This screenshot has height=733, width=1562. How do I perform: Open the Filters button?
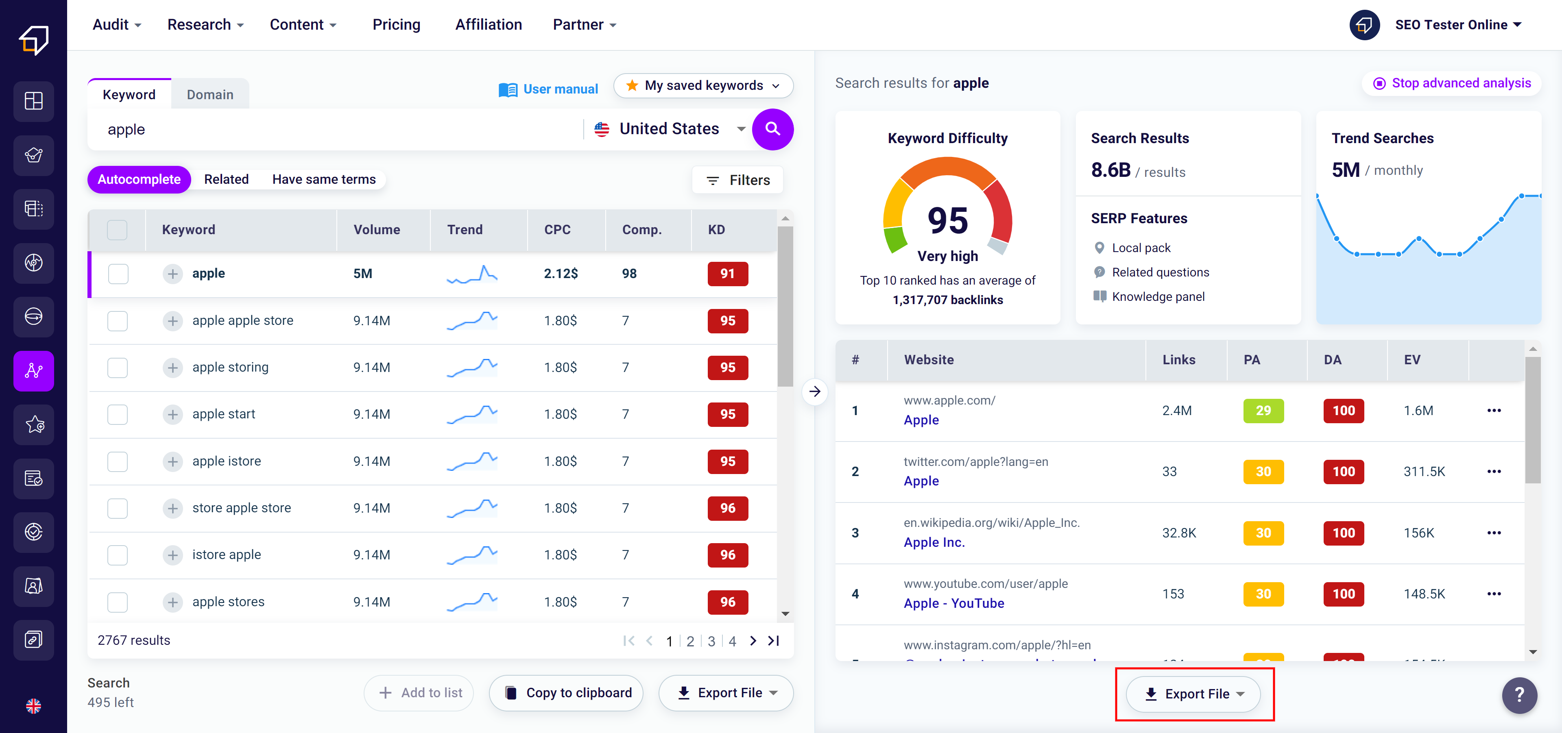point(737,181)
